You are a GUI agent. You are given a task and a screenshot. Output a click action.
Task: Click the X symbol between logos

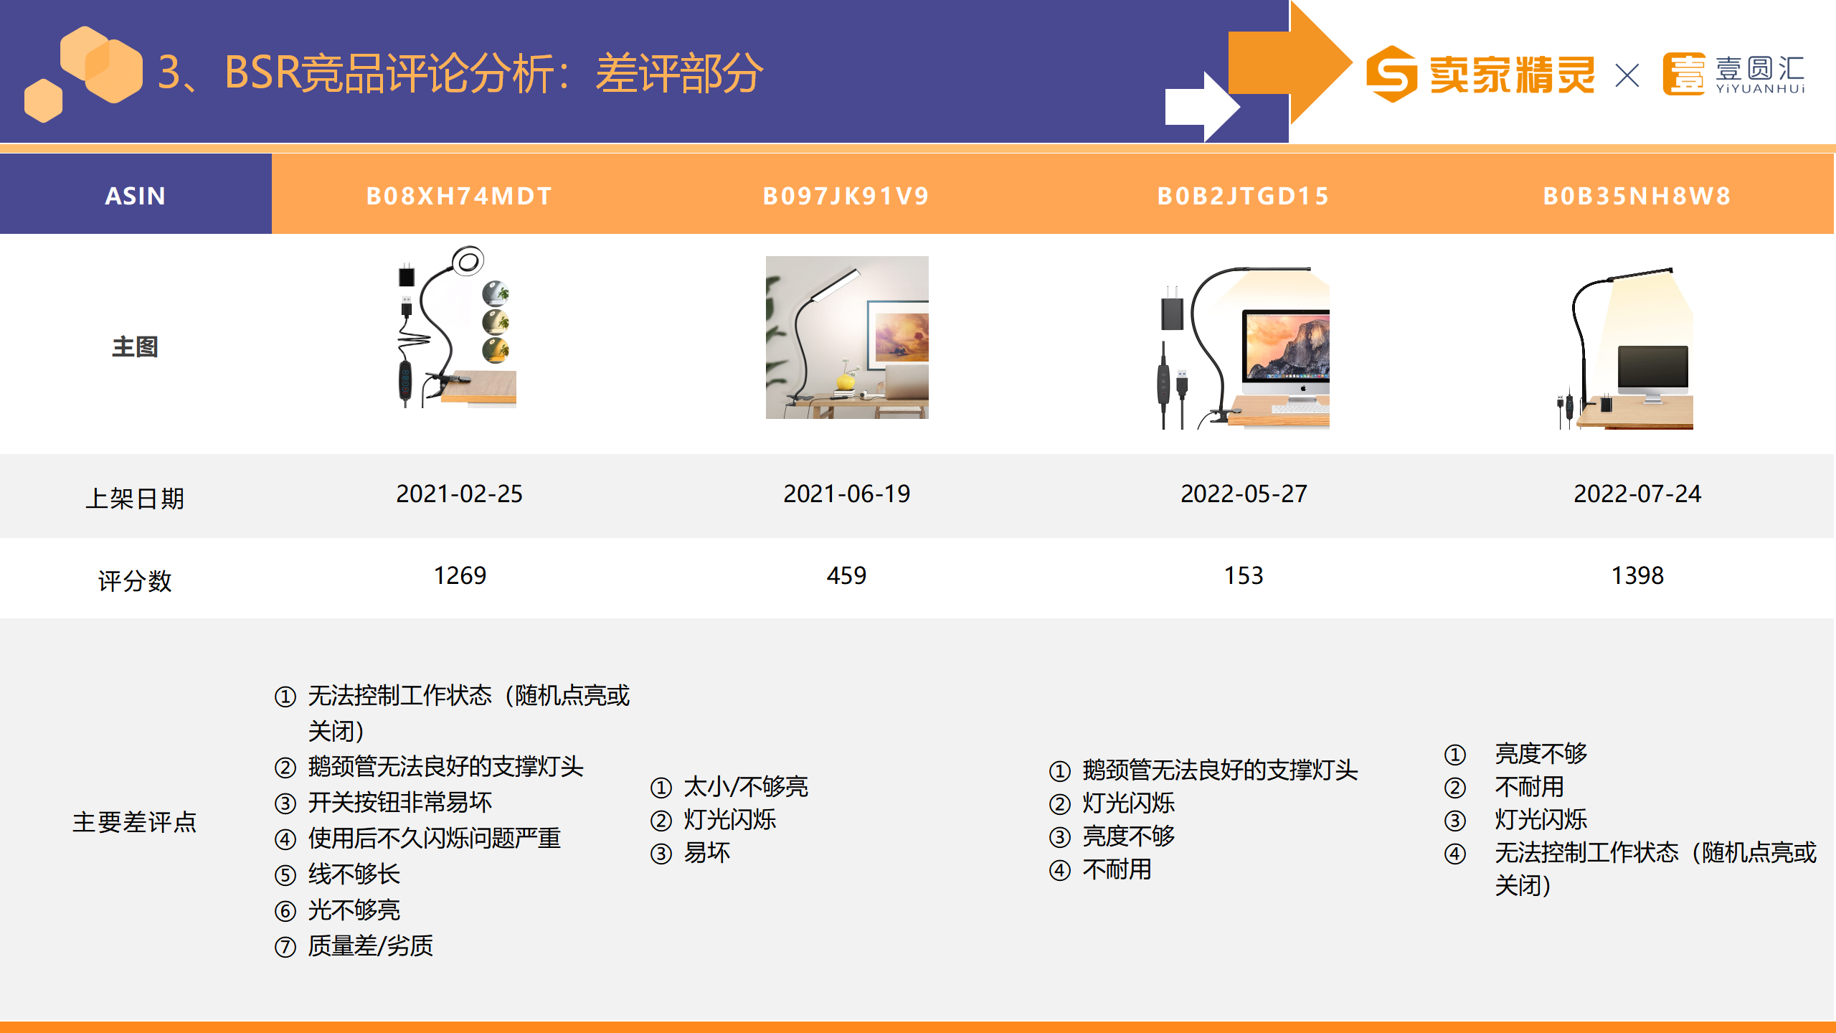pos(1627,75)
